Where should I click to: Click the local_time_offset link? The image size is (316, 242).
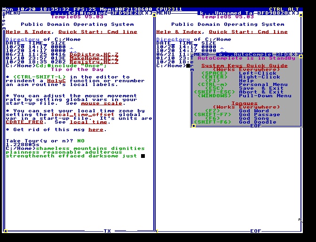point(83,115)
